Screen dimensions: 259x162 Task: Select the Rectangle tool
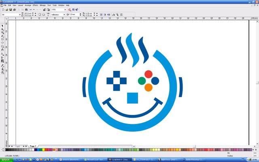coord(2,39)
